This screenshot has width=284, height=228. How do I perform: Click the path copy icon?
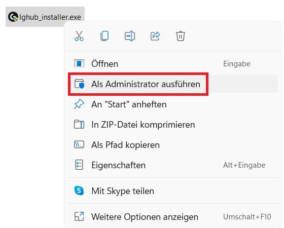79,145
